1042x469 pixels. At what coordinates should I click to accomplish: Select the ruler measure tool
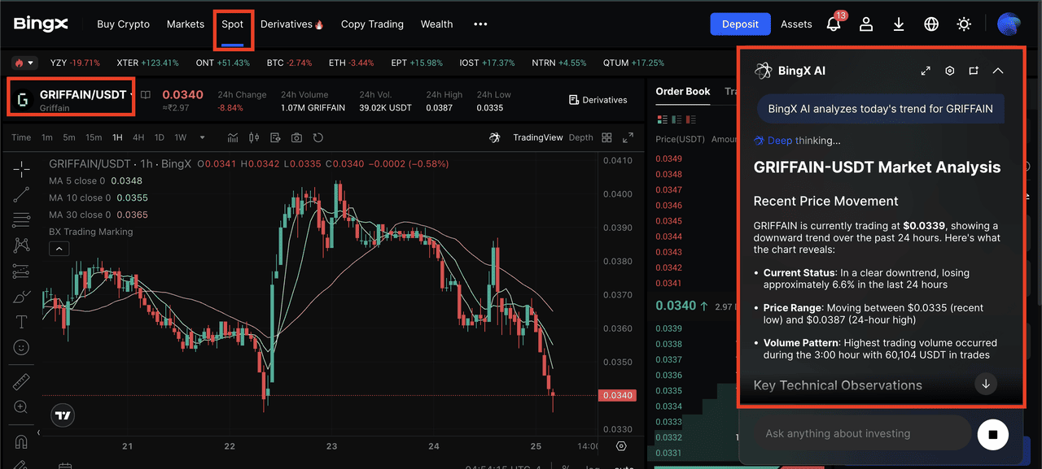[x=22, y=381]
